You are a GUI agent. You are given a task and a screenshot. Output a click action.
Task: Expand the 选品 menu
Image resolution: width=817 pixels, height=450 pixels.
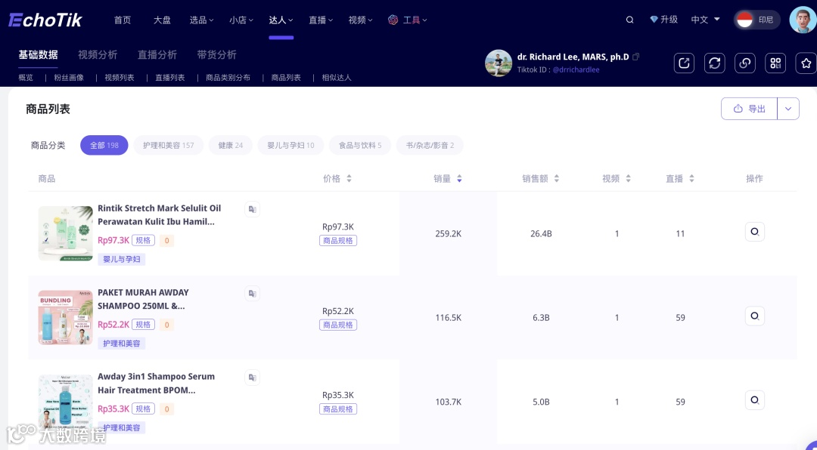[201, 20]
